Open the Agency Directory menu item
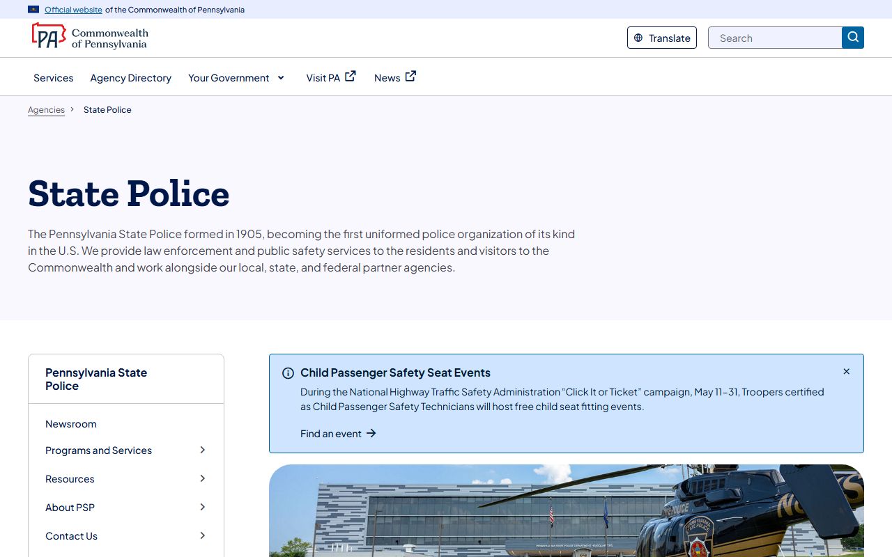Image resolution: width=892 pixels, height=557 pixels. pos(131,78)
